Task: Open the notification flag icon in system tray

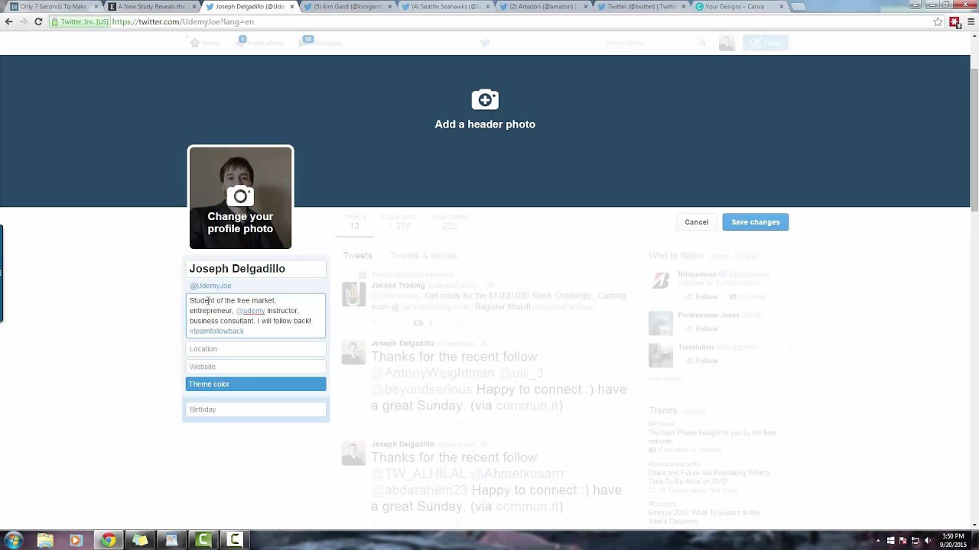Action: click(903, 541)
